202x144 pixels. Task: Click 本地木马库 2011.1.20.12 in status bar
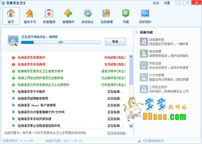click(64, 141)
